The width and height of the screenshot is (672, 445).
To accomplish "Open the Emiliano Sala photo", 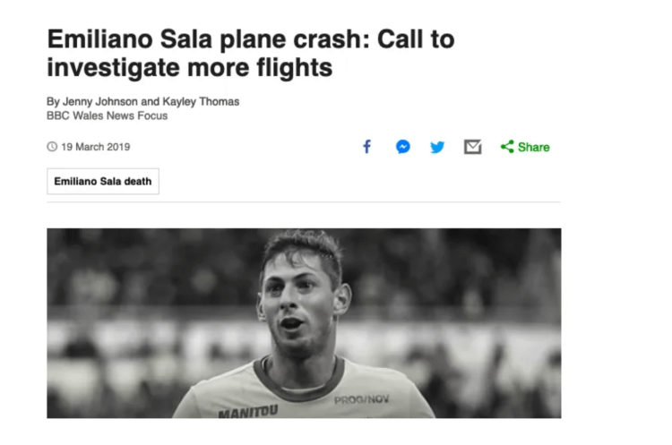I will point(304,322).
